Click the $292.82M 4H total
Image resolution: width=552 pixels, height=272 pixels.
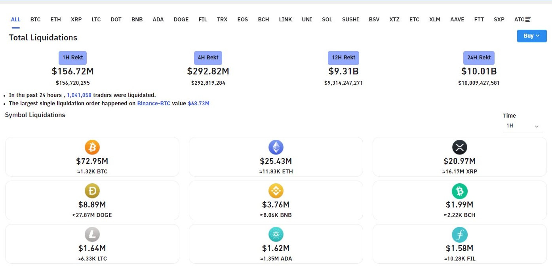coord(208,71)
